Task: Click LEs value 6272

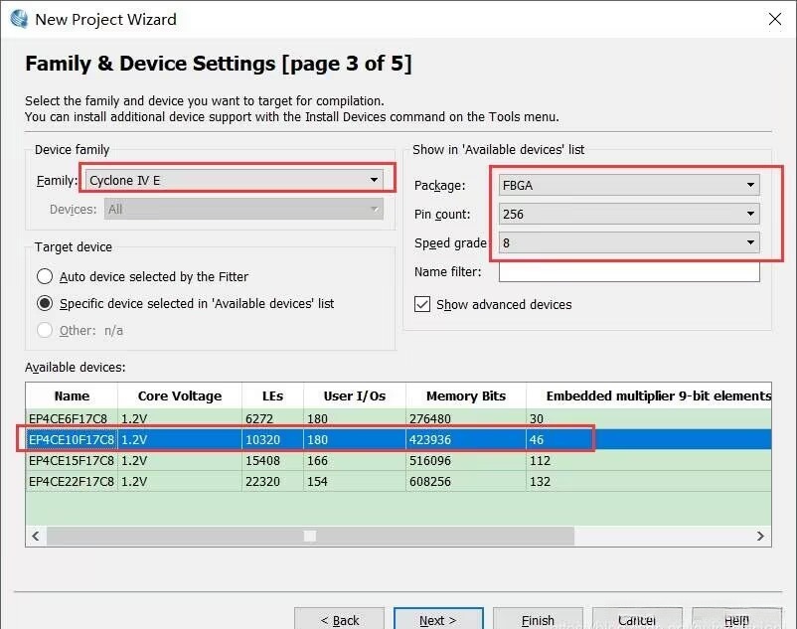Action: [x=259, y=418]
